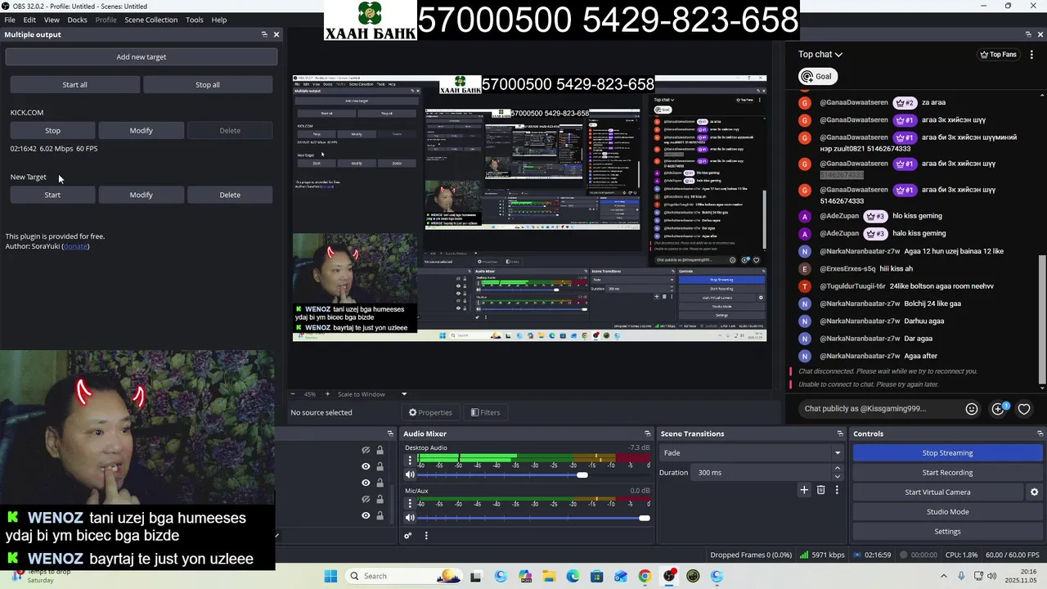Viewport: 1047px width, 589px height.
Task: Start the New Target output
Action: point(52,195)
